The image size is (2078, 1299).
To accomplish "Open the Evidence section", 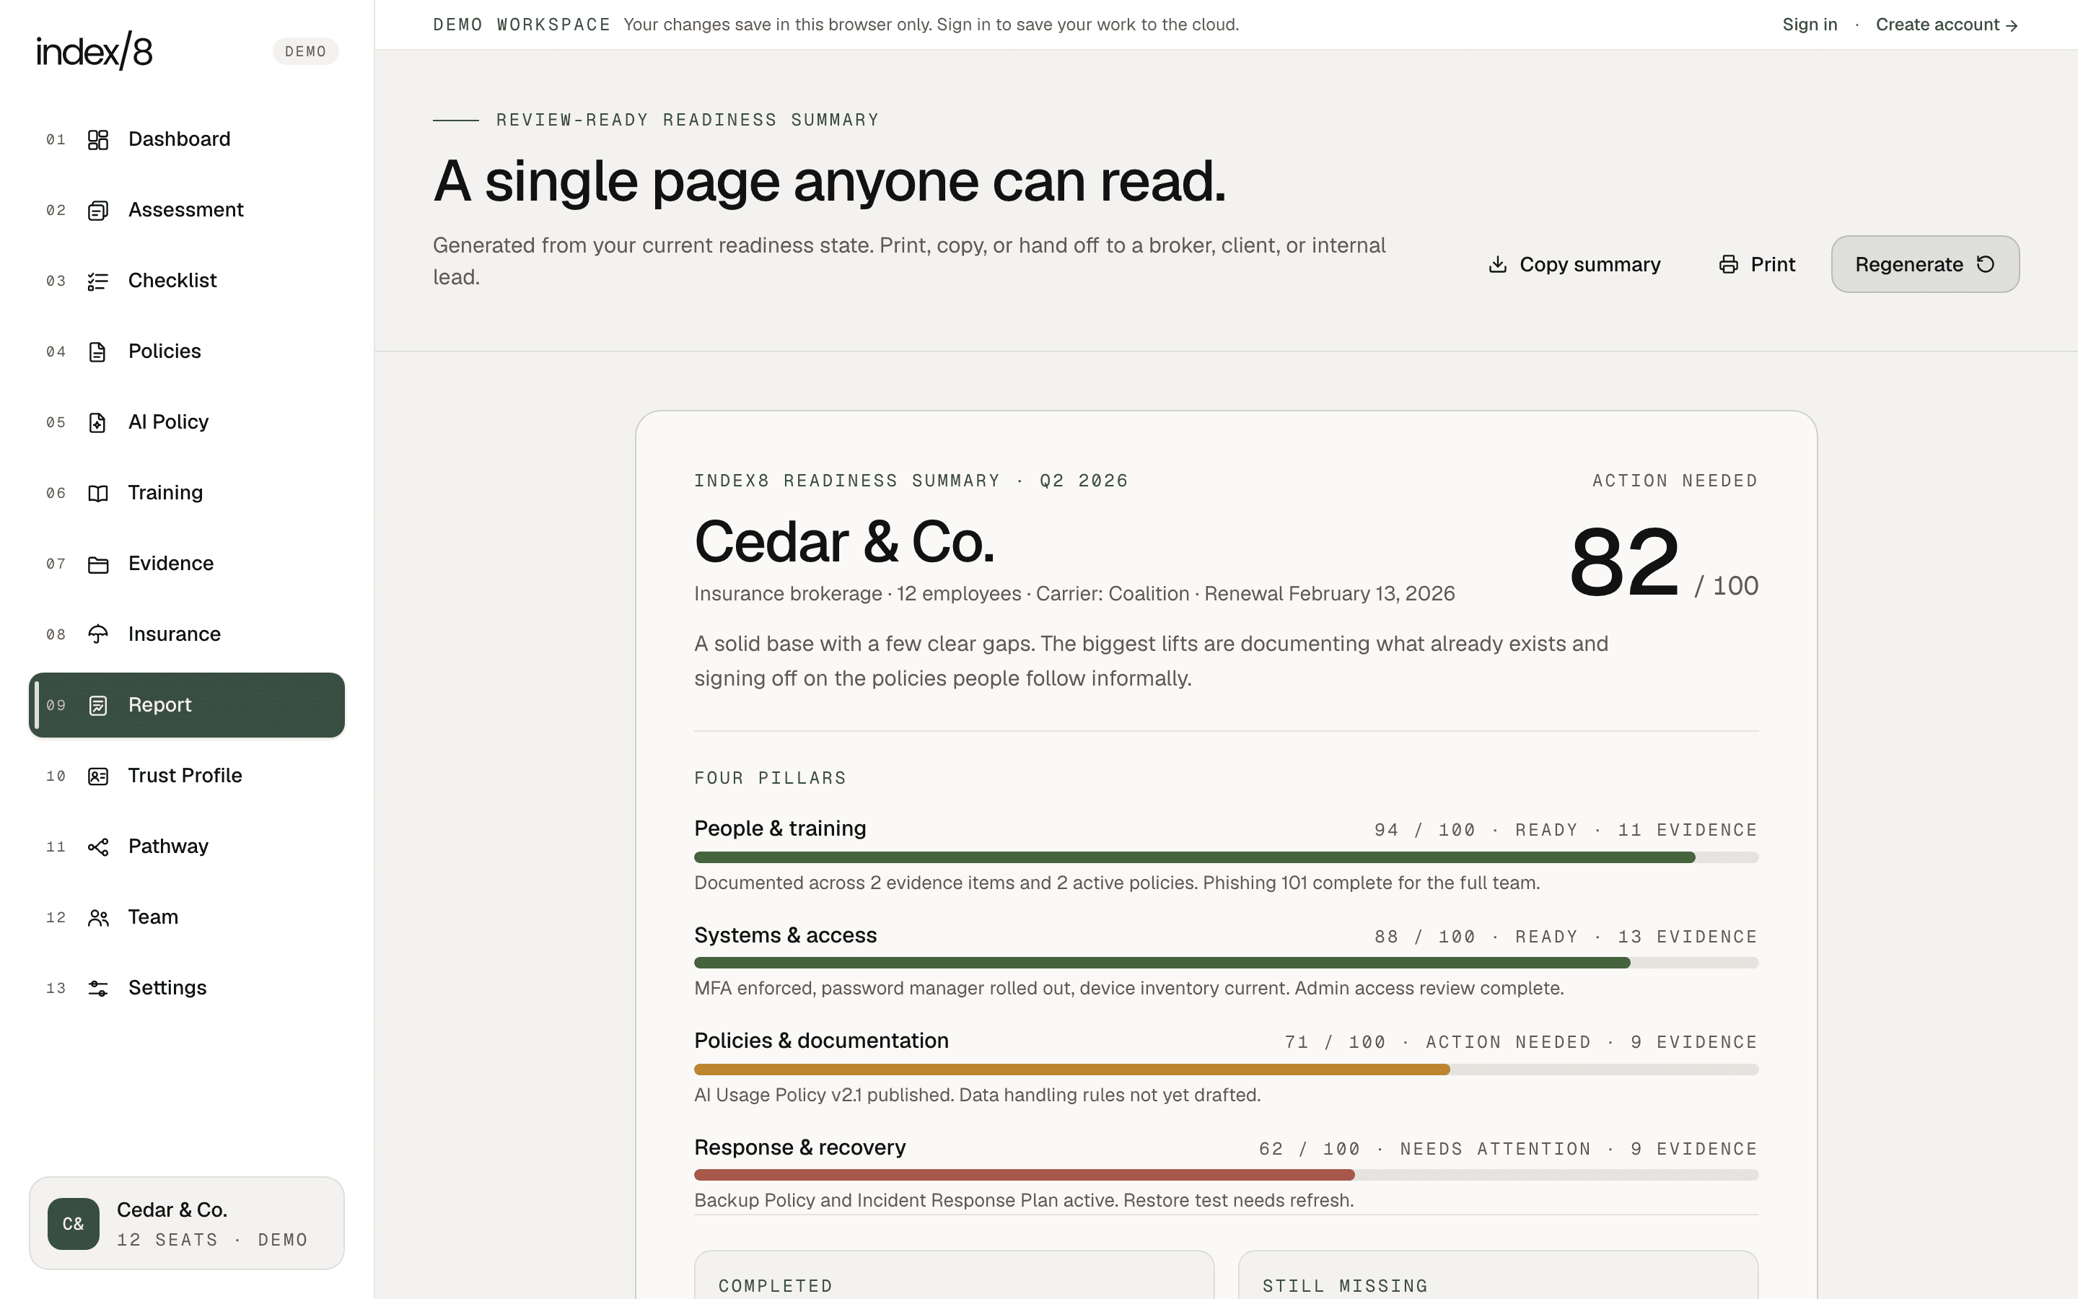I will [186, 564].
